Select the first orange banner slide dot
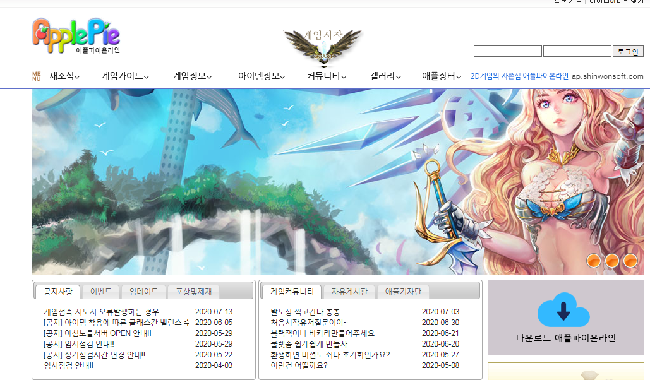Viewport: 650px width, 380px height. pyautogui.click(x=594, y=261)
